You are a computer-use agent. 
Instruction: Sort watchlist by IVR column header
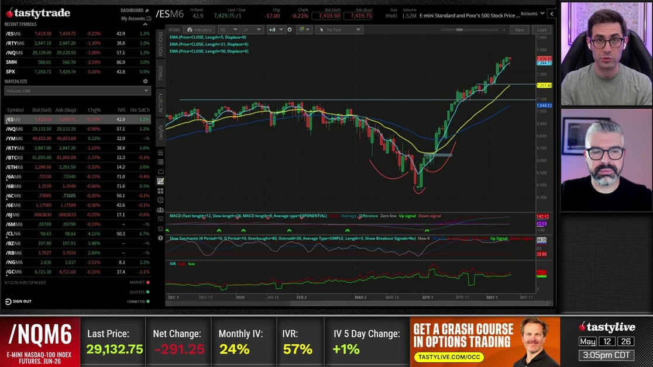click(x=121, y=110)
